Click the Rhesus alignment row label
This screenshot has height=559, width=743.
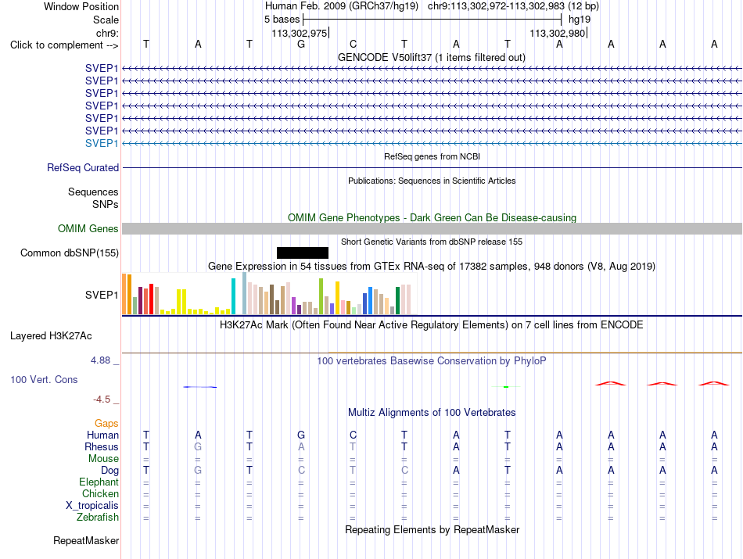coord(102,446)
